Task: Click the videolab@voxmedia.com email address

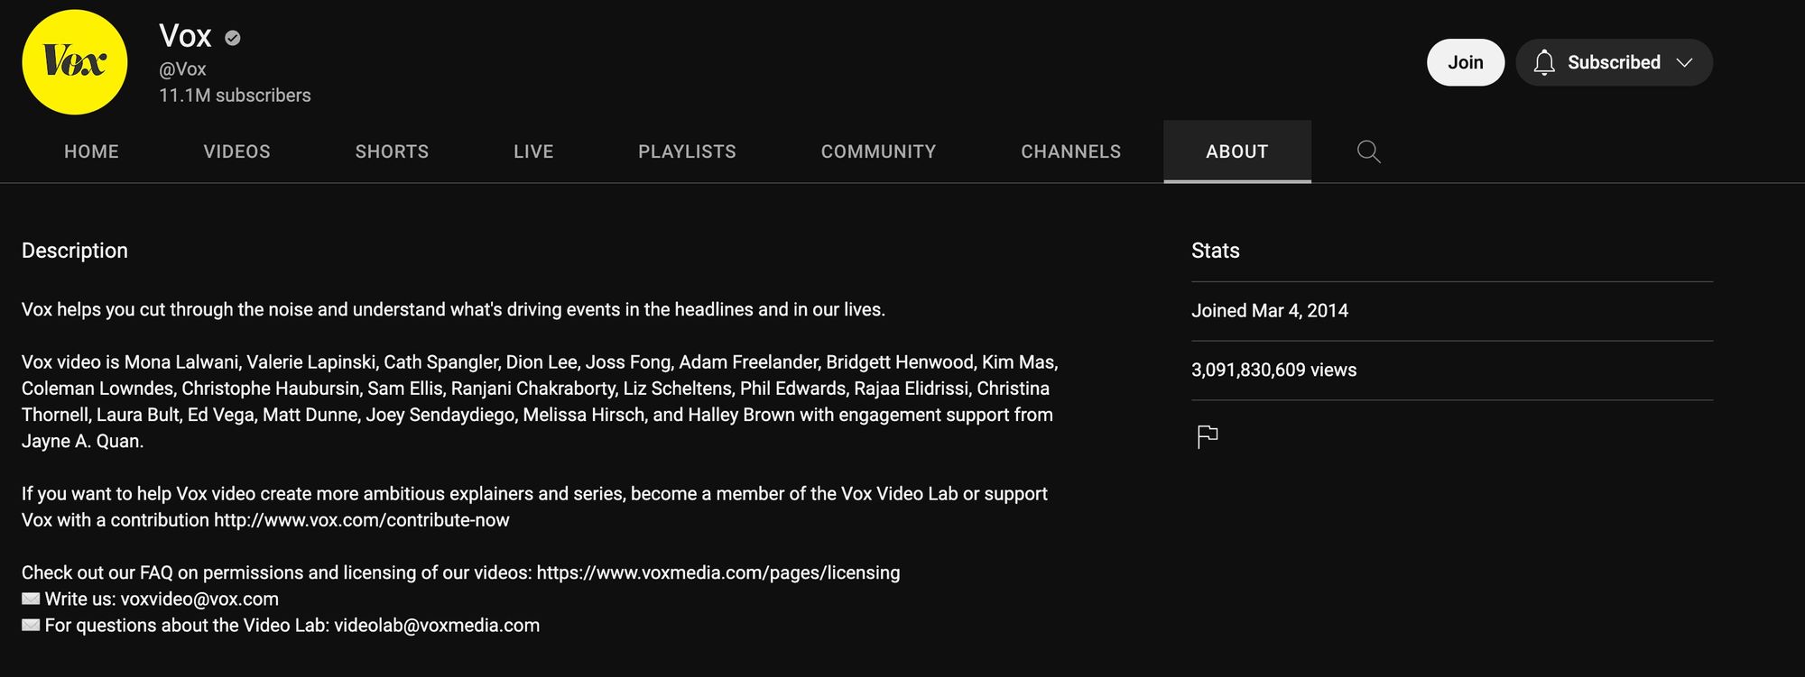Action: coord(437,625)
